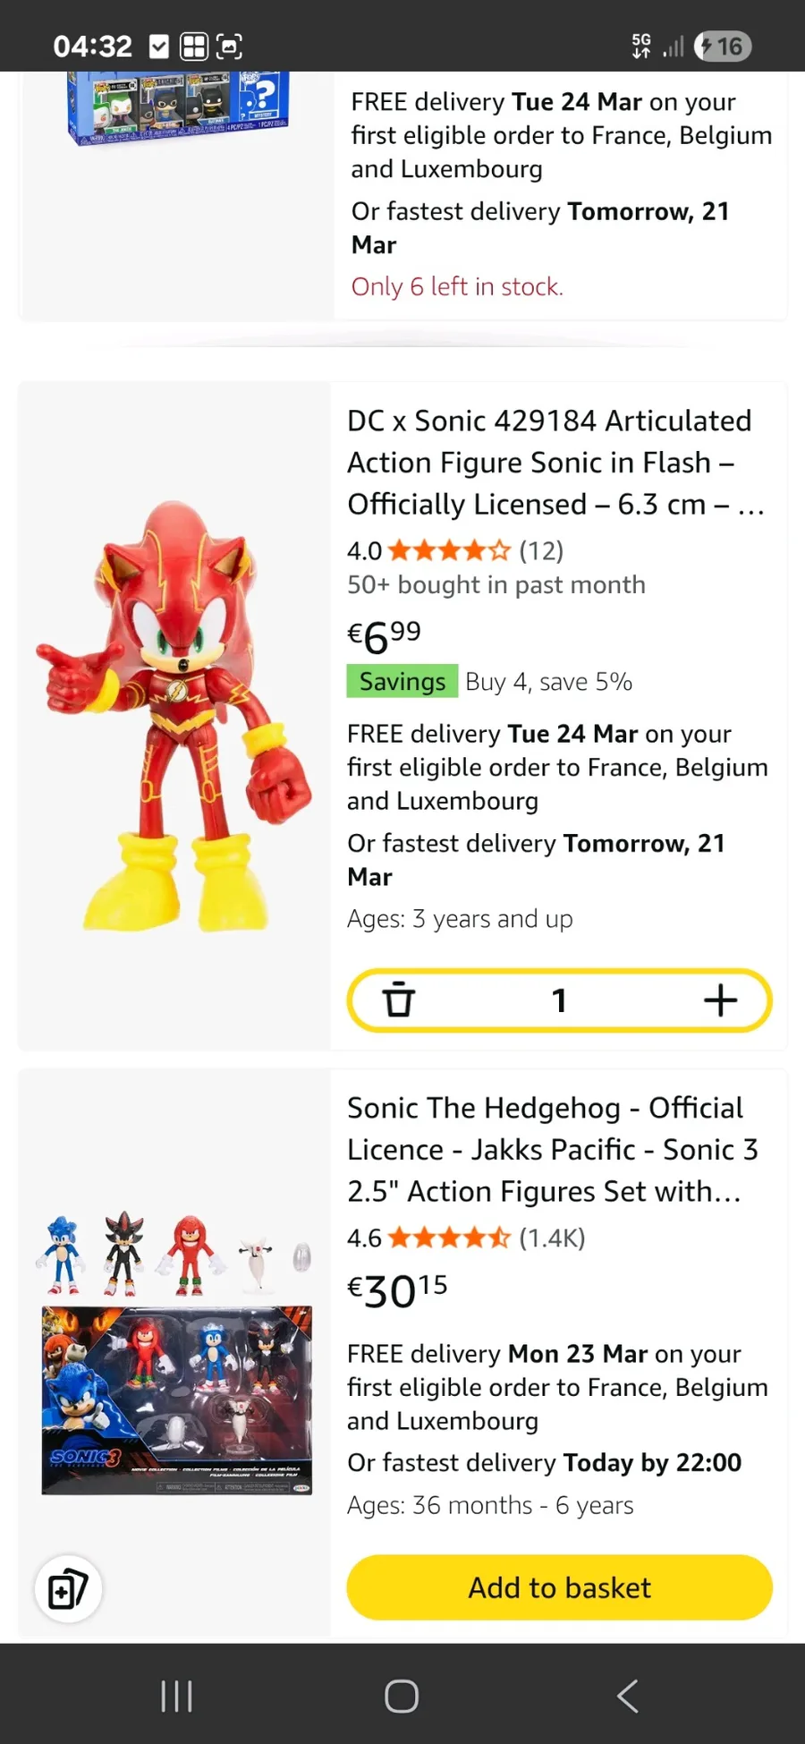Viewport: 805px width, 1744px height.
Task: Tap the screenshot capture status icon
Action: tap(230, 47)
